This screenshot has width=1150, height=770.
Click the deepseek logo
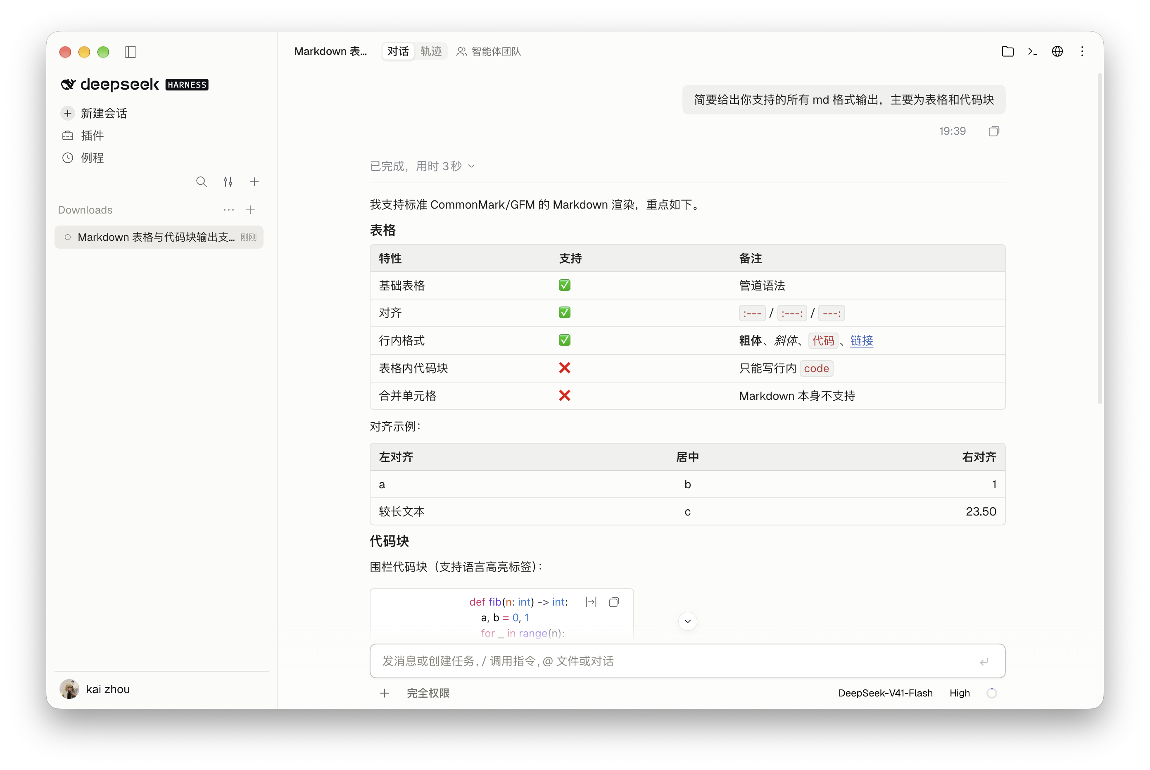[109, 84]
